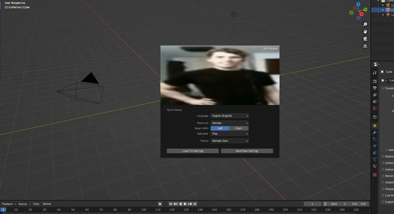Screen dimensions: 394x214
Task: Open the Spacebar action dropdown
Action: (230, 134)
